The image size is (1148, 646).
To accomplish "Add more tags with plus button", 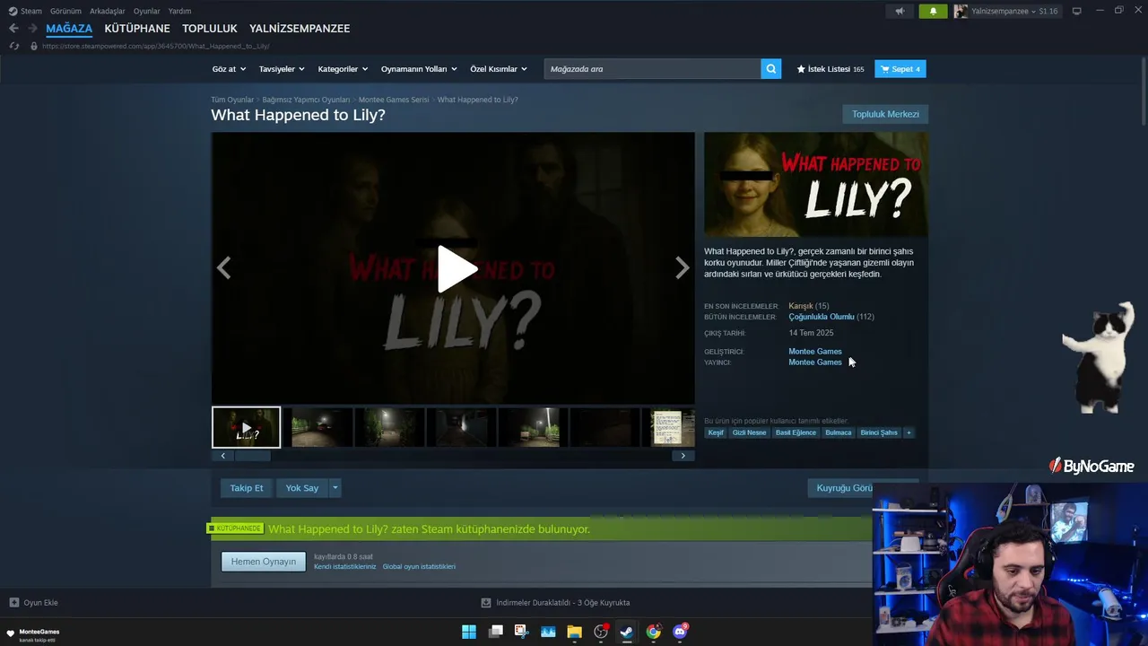I will point(909,432).
